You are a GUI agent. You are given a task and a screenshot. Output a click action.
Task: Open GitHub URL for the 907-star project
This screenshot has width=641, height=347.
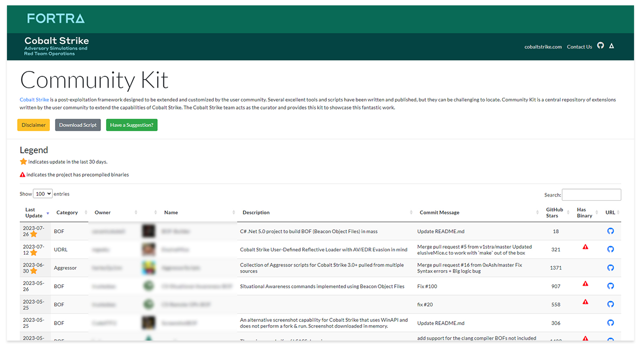[611, 286]
